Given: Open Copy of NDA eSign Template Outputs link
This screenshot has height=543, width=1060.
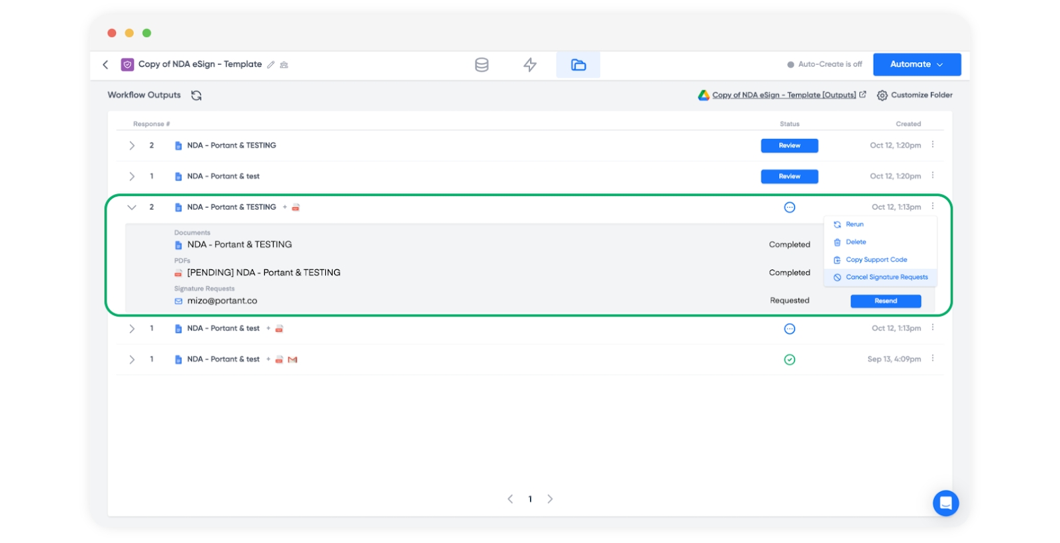Looking at the screenshot, I should 784,95.
